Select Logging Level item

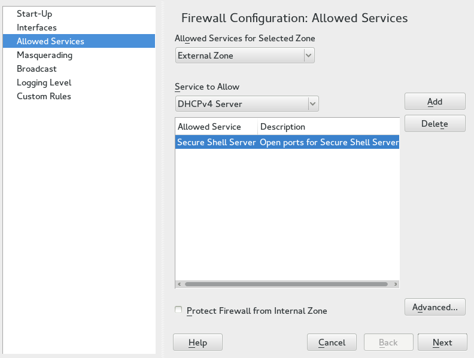(x=44, y=82)
